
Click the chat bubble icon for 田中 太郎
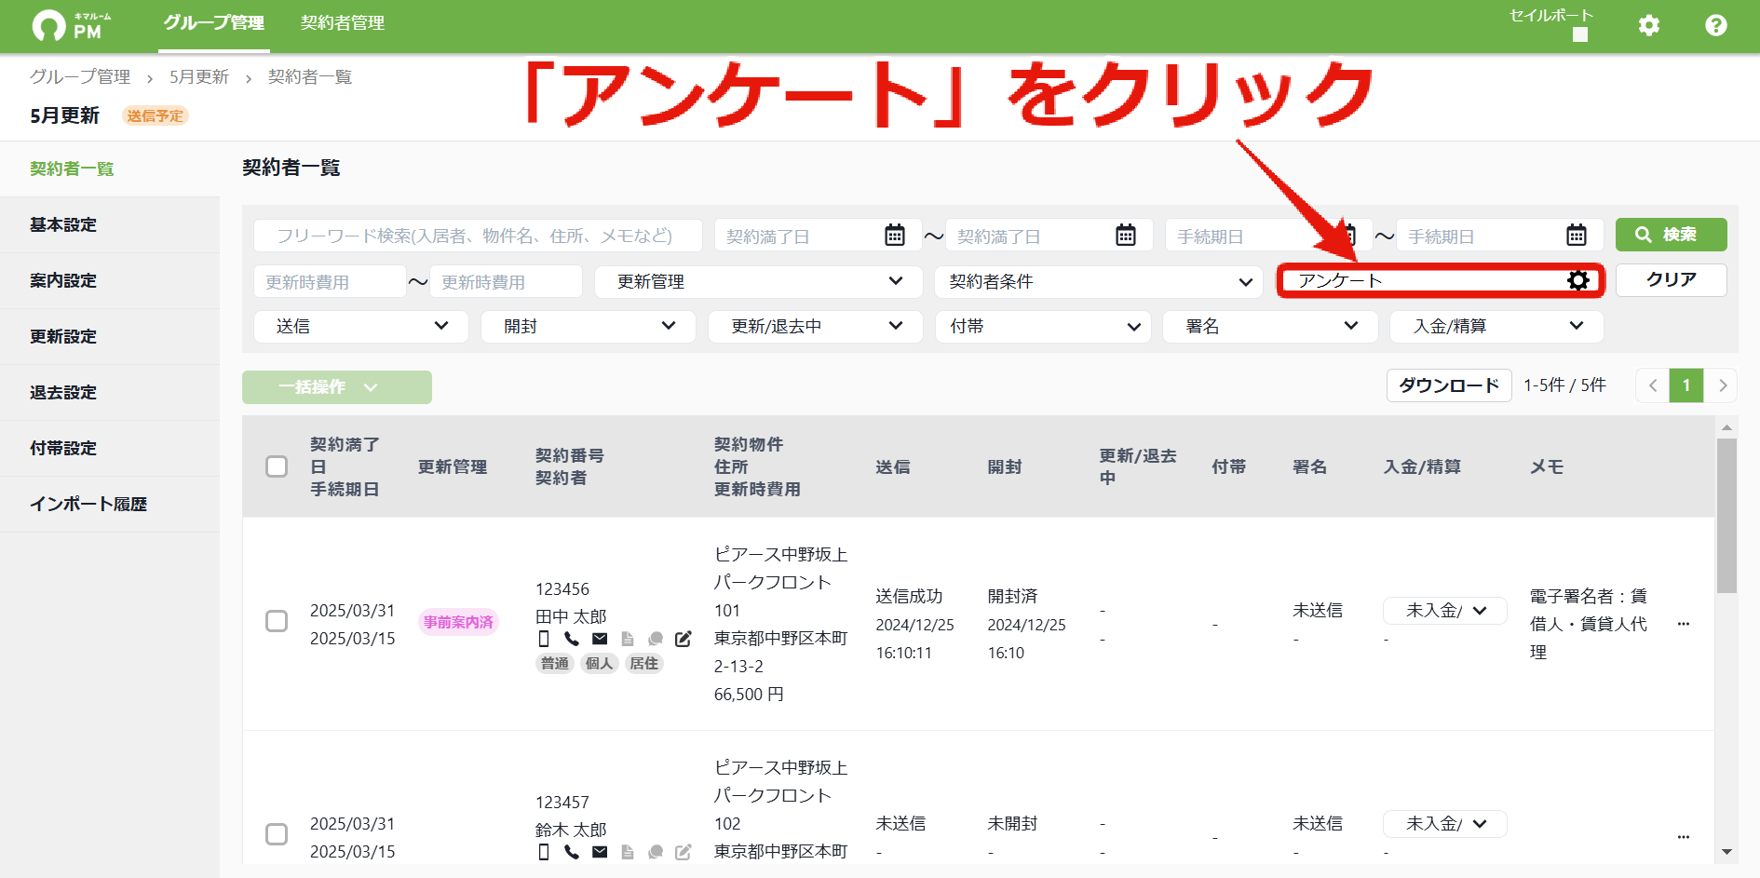click(656, 639)
